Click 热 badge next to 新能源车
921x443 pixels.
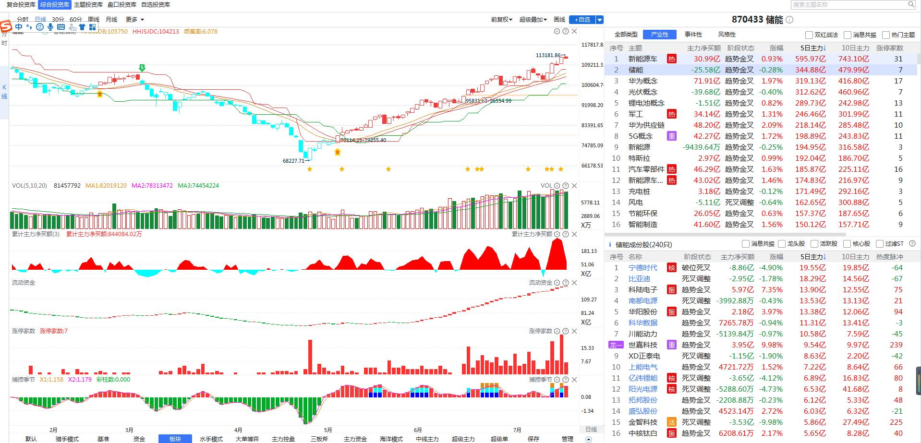tap(671, 59)
